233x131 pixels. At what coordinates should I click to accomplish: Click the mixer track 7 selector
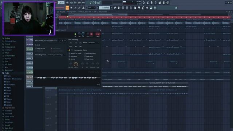click(x=98, y=34)
